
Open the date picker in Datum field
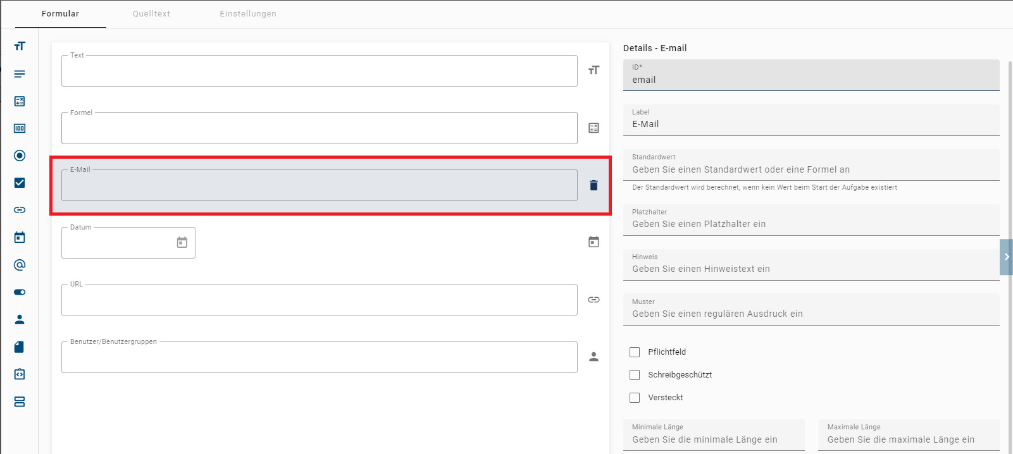tap(182, 243)
